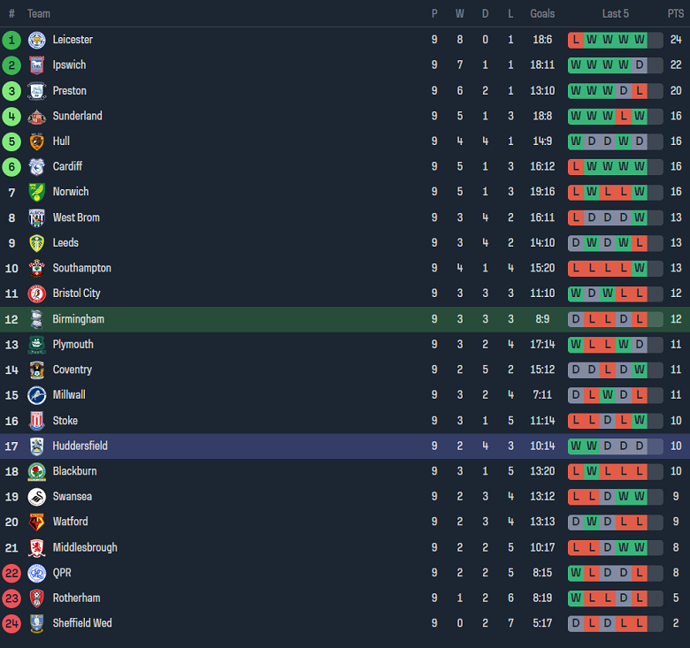Open the Huddersfield team page link
Screen dimensions: 690x648
tap(80, 446)
